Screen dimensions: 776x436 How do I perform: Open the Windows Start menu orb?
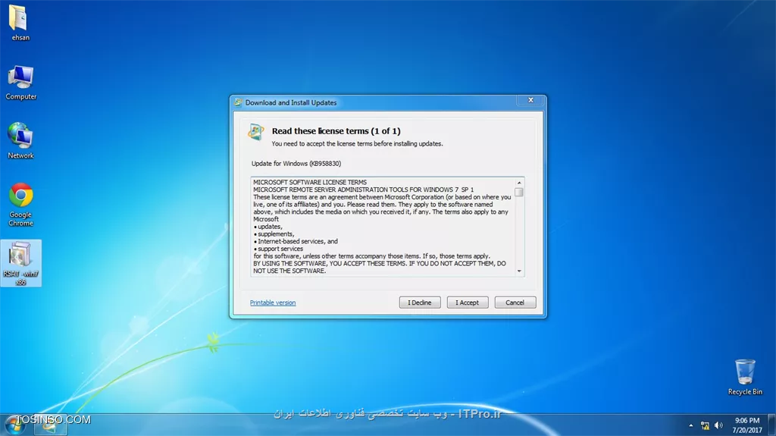click(x=15, y=425)
